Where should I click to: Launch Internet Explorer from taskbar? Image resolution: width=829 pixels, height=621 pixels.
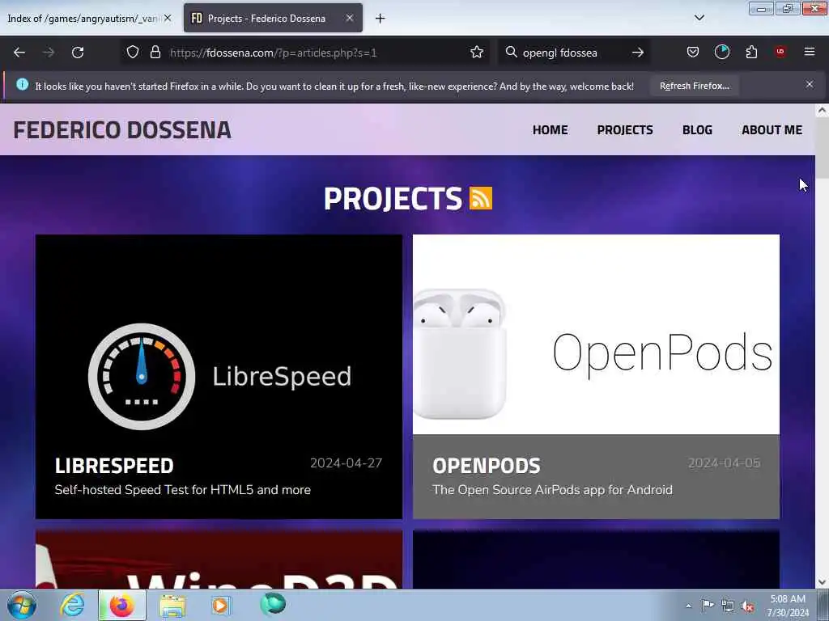point(72,605)
